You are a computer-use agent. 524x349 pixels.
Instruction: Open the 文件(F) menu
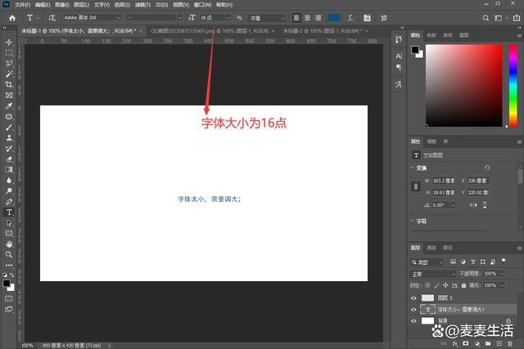[x=22, y=5]
